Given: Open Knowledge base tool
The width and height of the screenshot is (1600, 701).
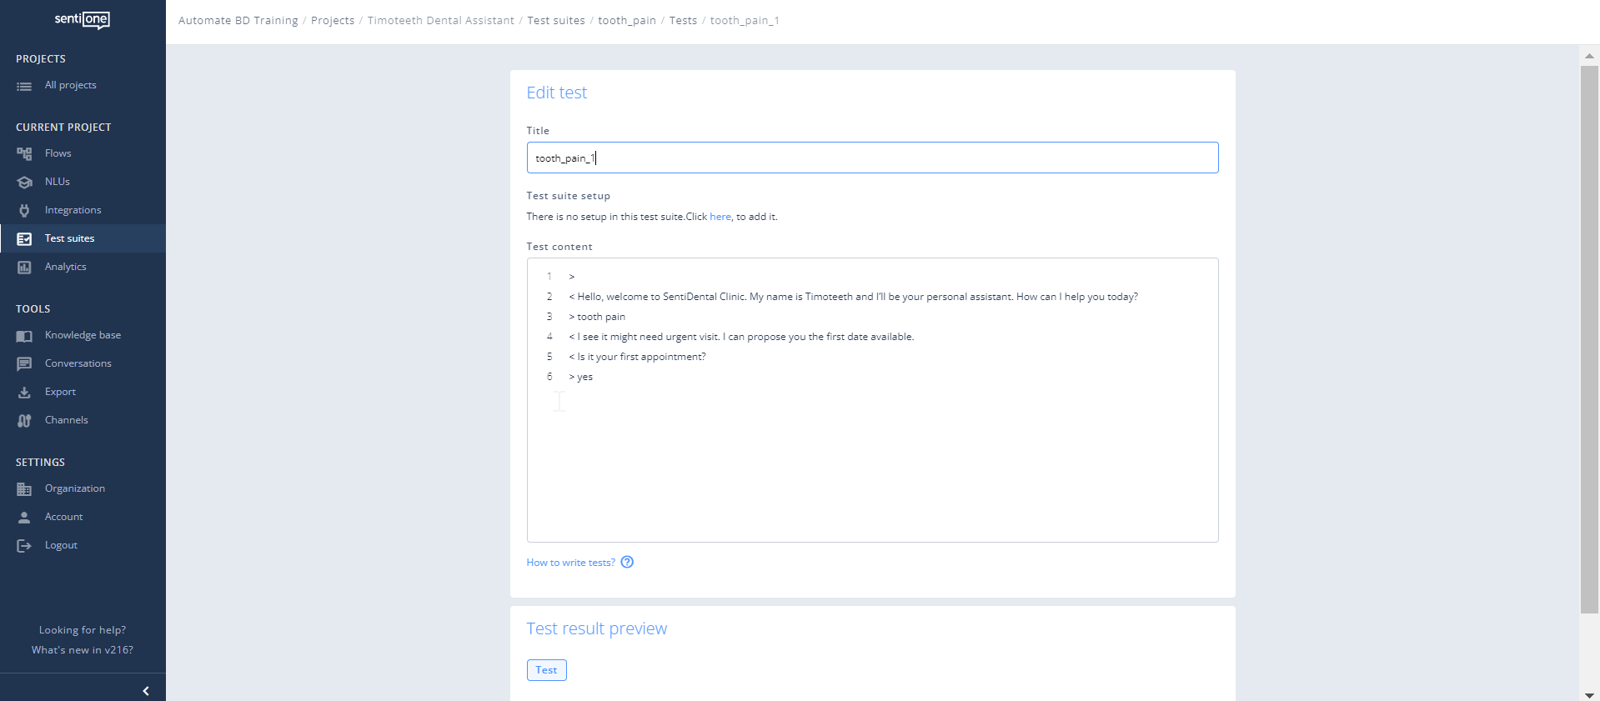Looking at the screenshot, I should 83,335.
